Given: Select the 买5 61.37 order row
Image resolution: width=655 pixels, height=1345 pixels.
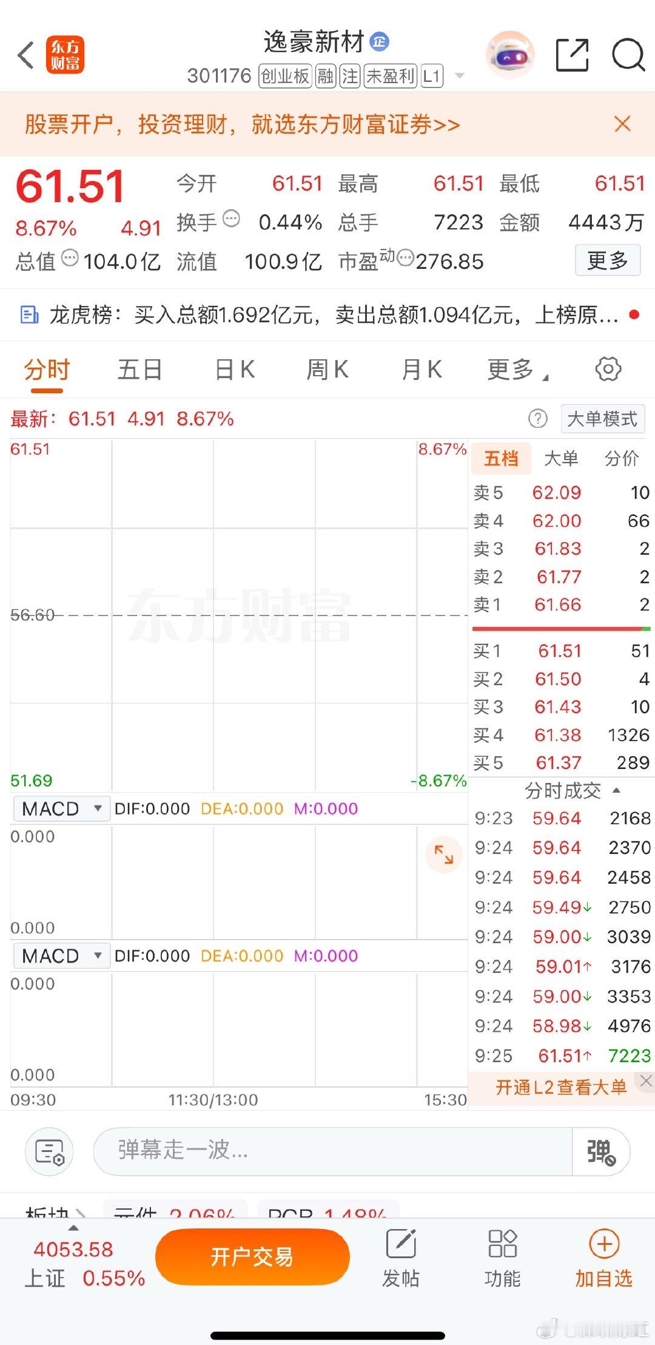Looking at the screenshot, I should click(x=561, y=763).
